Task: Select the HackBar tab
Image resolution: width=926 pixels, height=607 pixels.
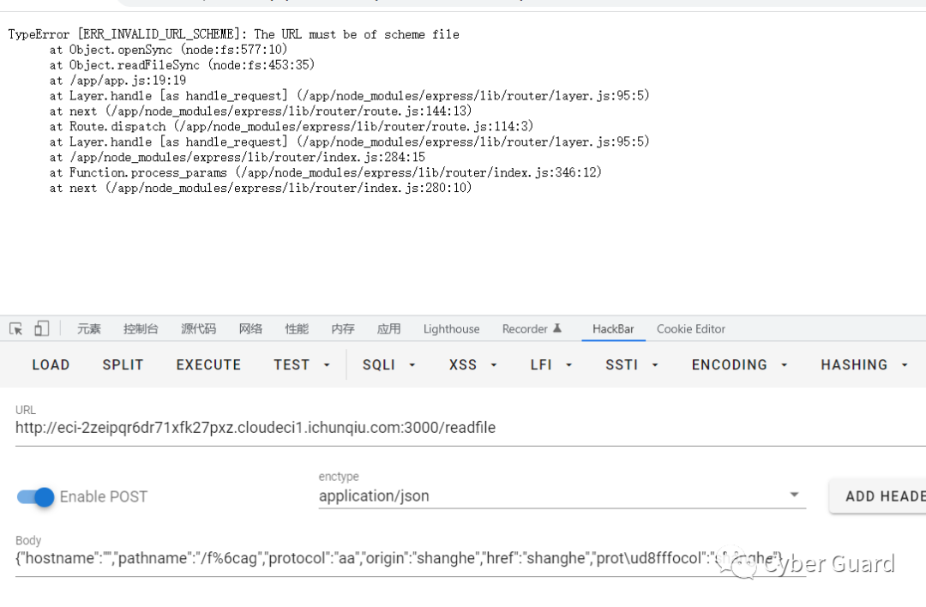Action: point(613,329)
